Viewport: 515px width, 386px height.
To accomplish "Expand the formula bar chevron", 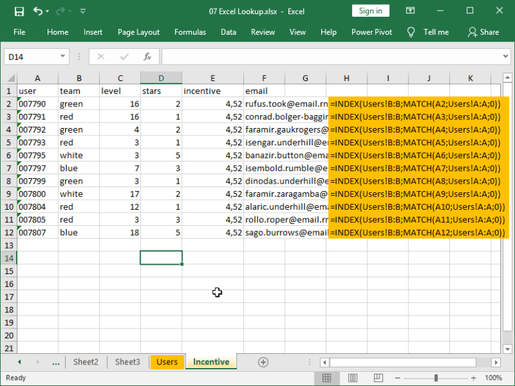I will [x=506, y=56].
